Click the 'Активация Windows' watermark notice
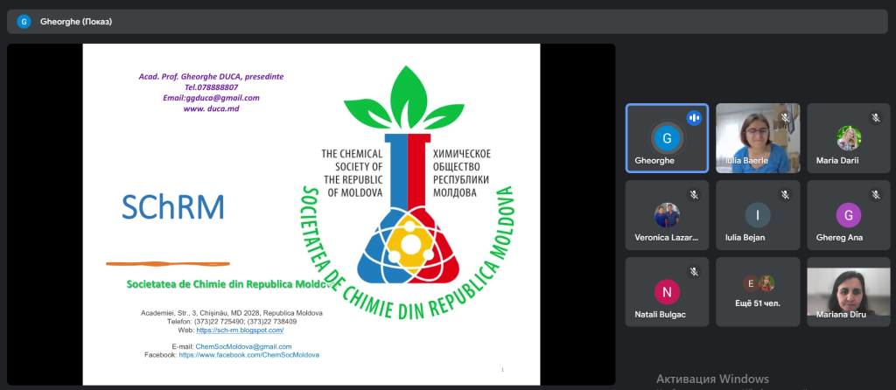Screen dimensions: 896x390 (x=712, y=380)
